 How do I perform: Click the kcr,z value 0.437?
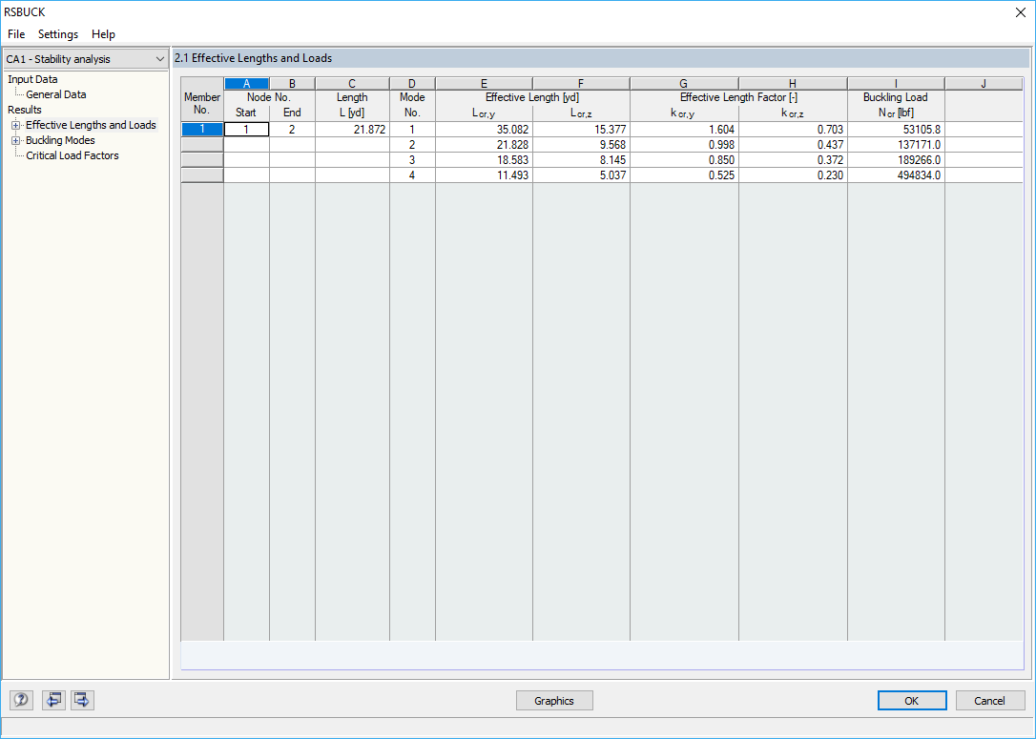pos(793,145)
